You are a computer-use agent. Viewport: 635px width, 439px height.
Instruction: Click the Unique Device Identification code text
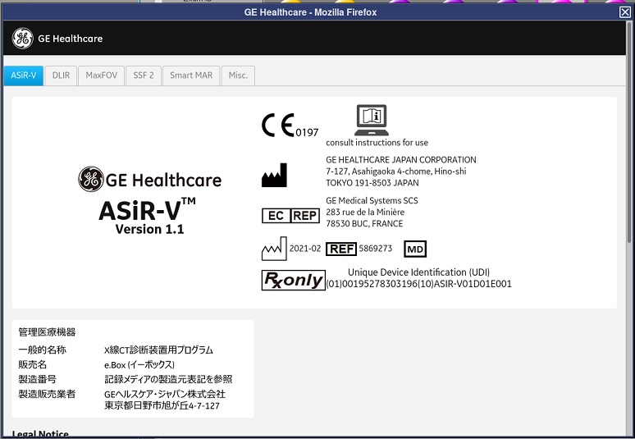click(x=418, y=284)
